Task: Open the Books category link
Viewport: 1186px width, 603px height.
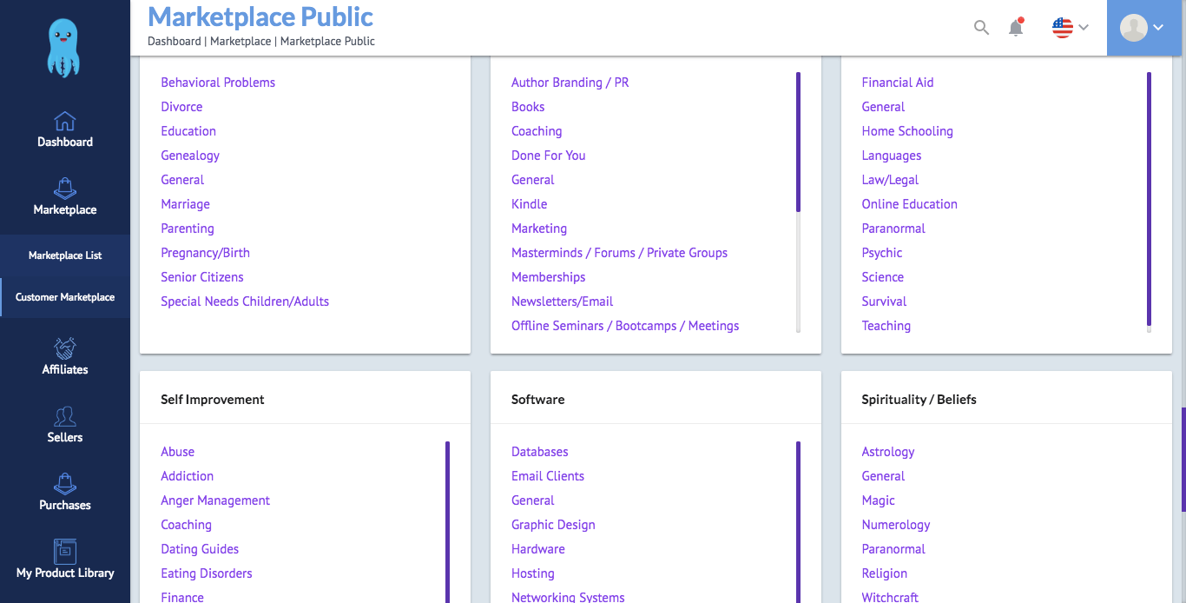Action: [x=528, y=107]
